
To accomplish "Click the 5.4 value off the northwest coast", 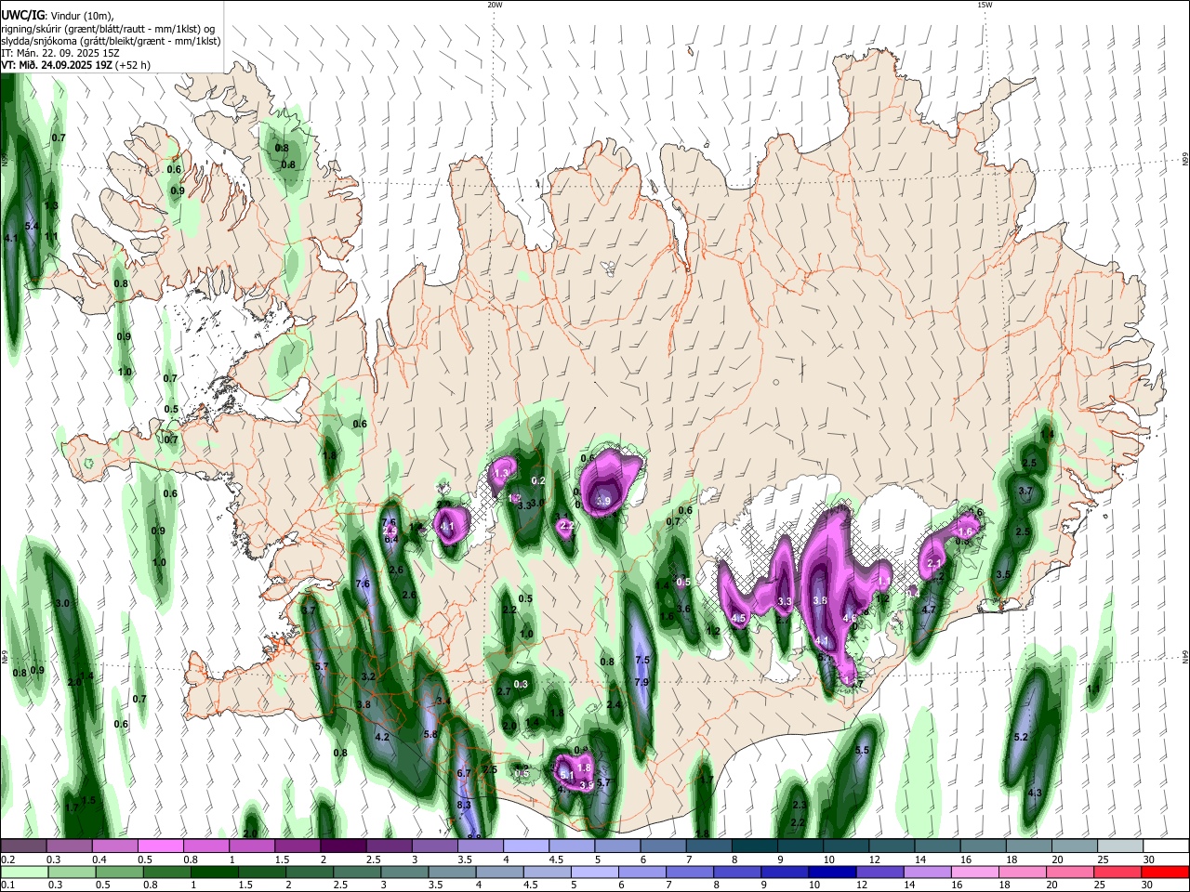I will (31, 226).
